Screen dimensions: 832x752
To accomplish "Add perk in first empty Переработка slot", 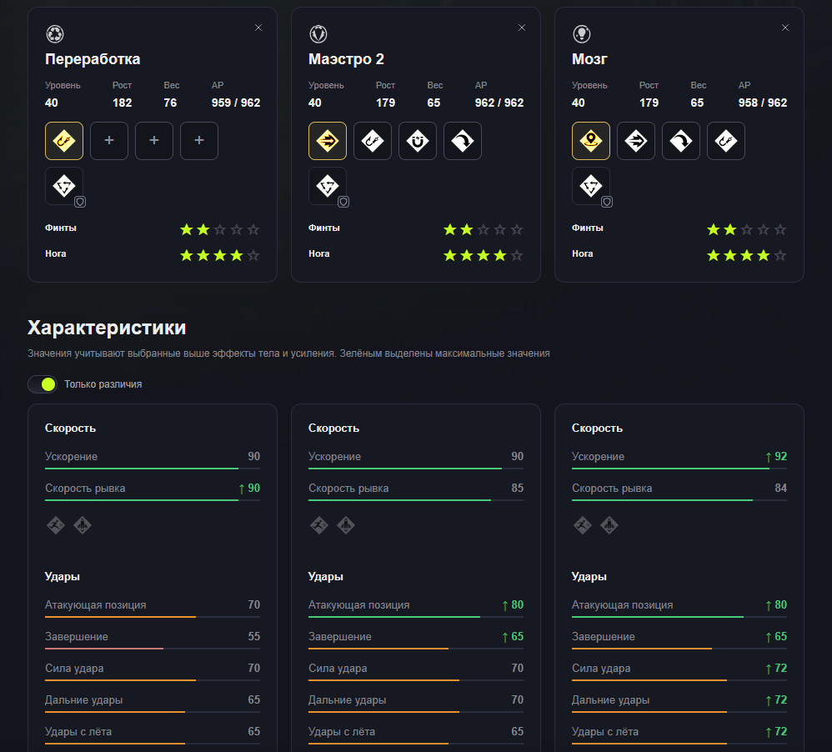I will [x=108, y=141].
